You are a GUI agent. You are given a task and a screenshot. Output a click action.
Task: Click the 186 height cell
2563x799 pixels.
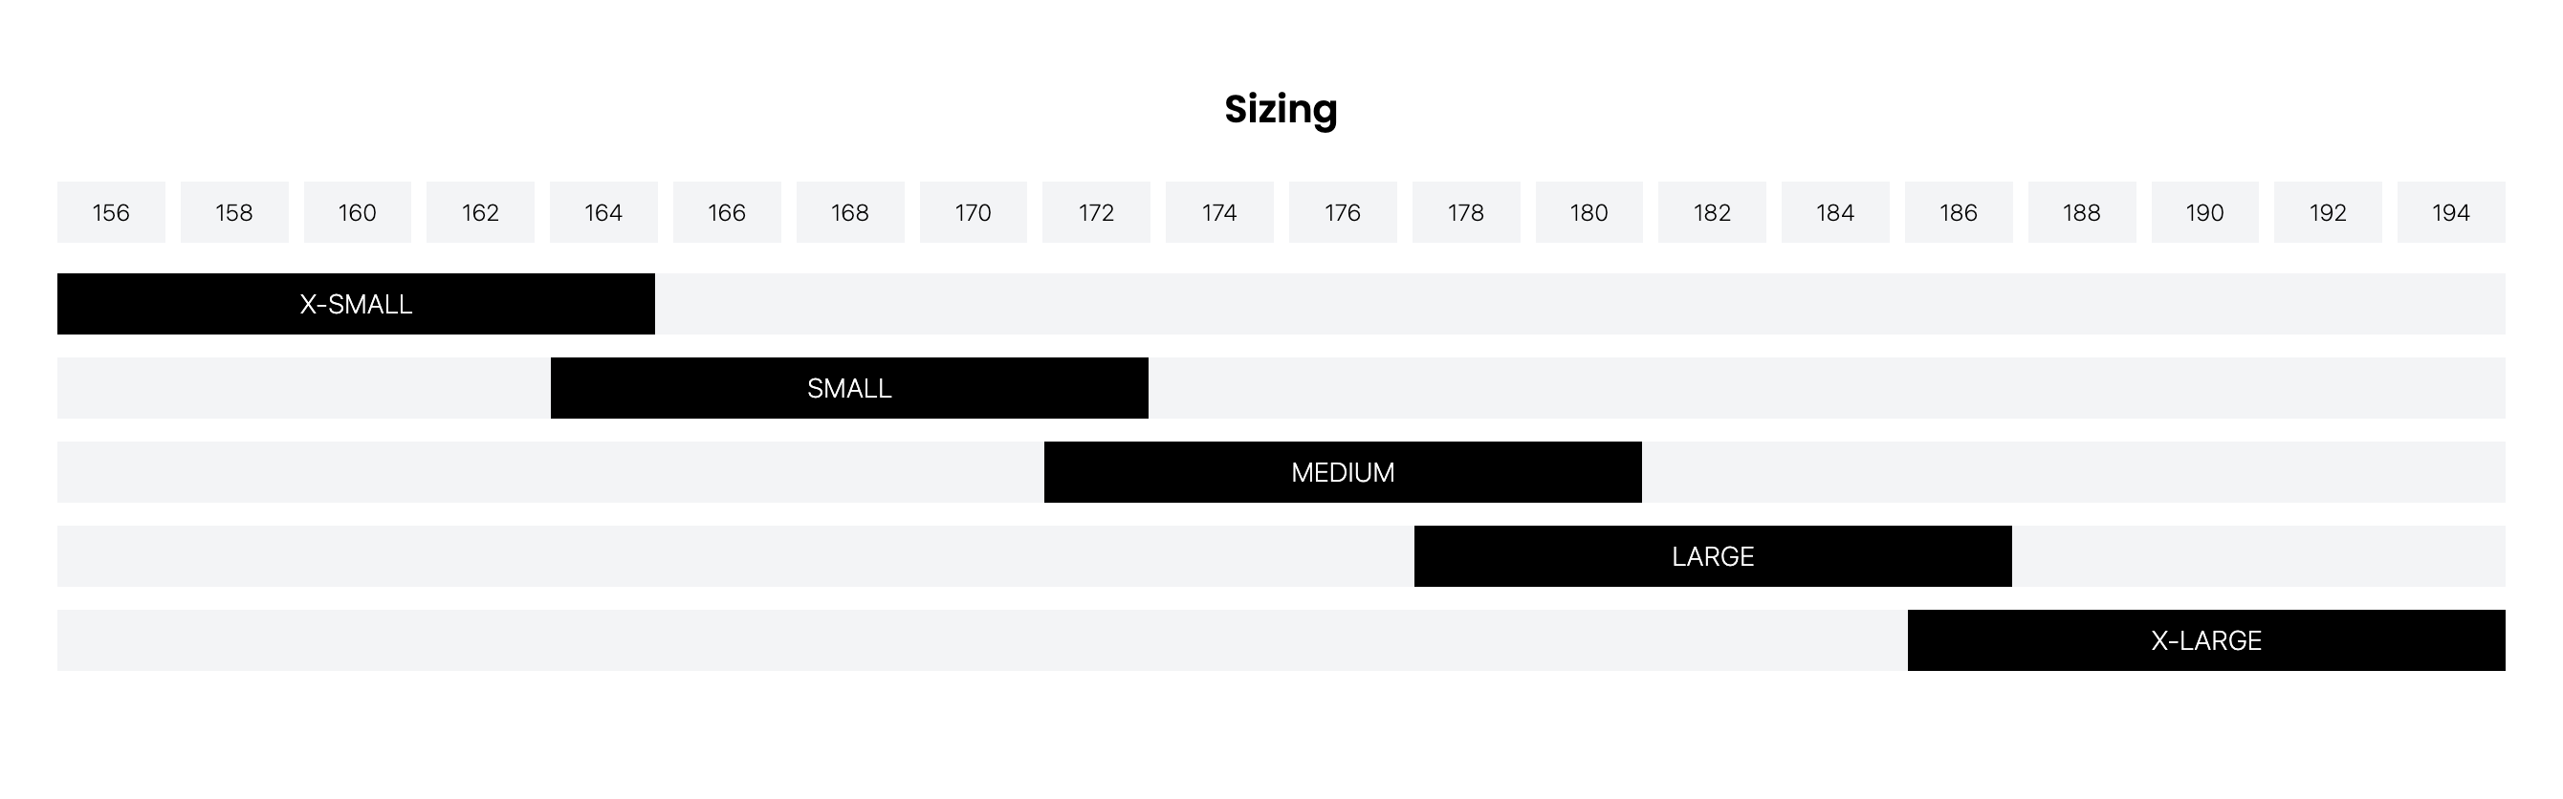click(1958, 211)
